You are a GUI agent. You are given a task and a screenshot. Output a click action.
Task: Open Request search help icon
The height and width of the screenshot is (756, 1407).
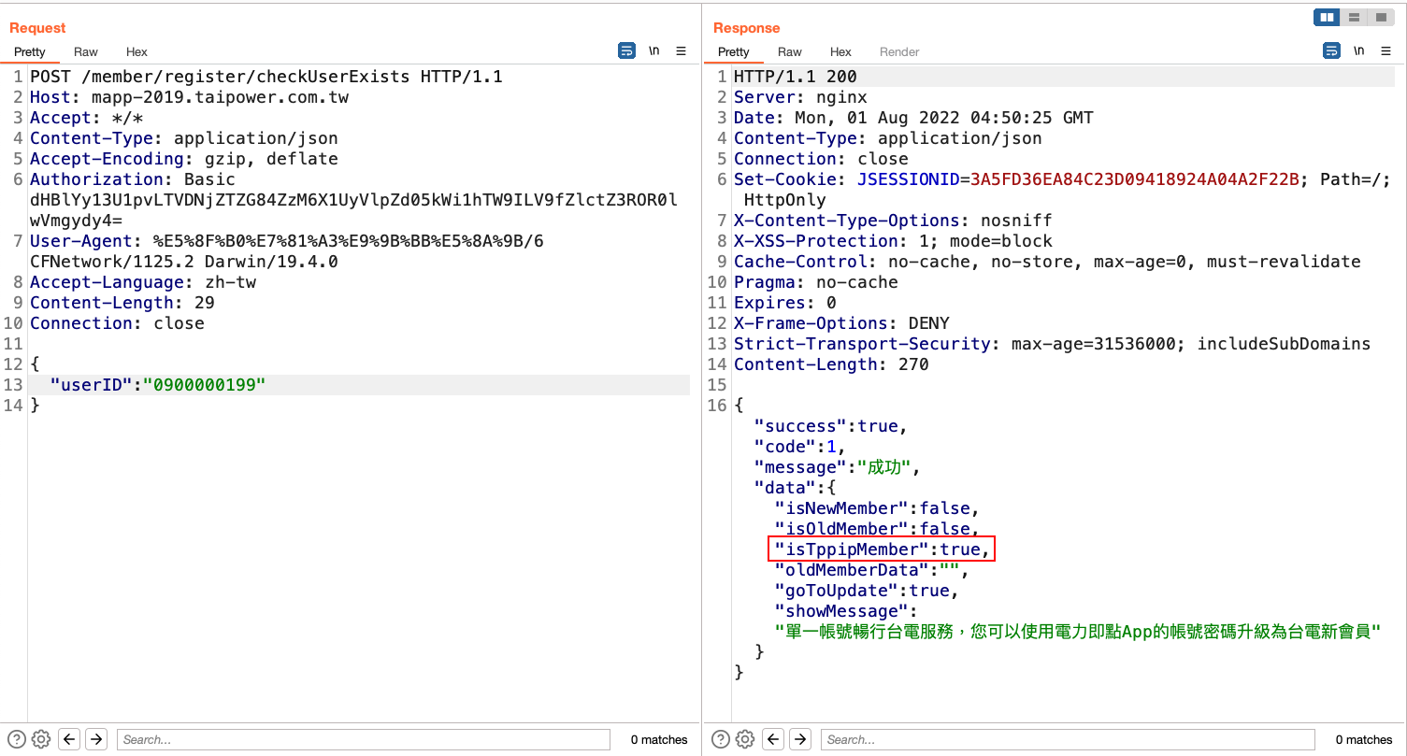16,739
